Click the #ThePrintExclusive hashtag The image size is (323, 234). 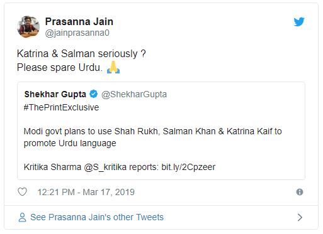click(x=61, y=107)
